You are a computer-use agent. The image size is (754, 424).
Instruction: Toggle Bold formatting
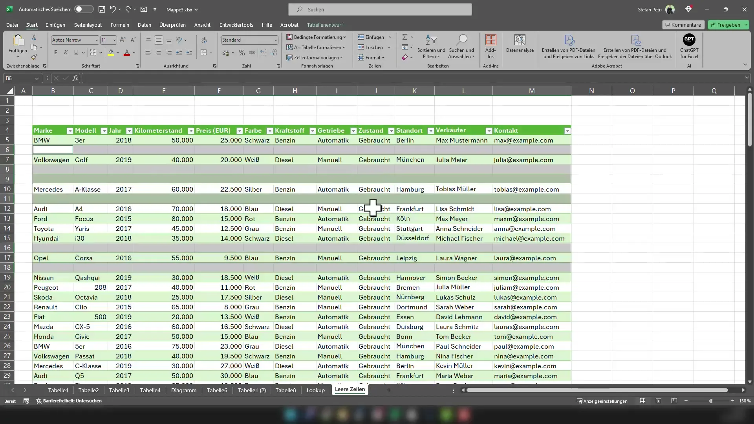55,52
